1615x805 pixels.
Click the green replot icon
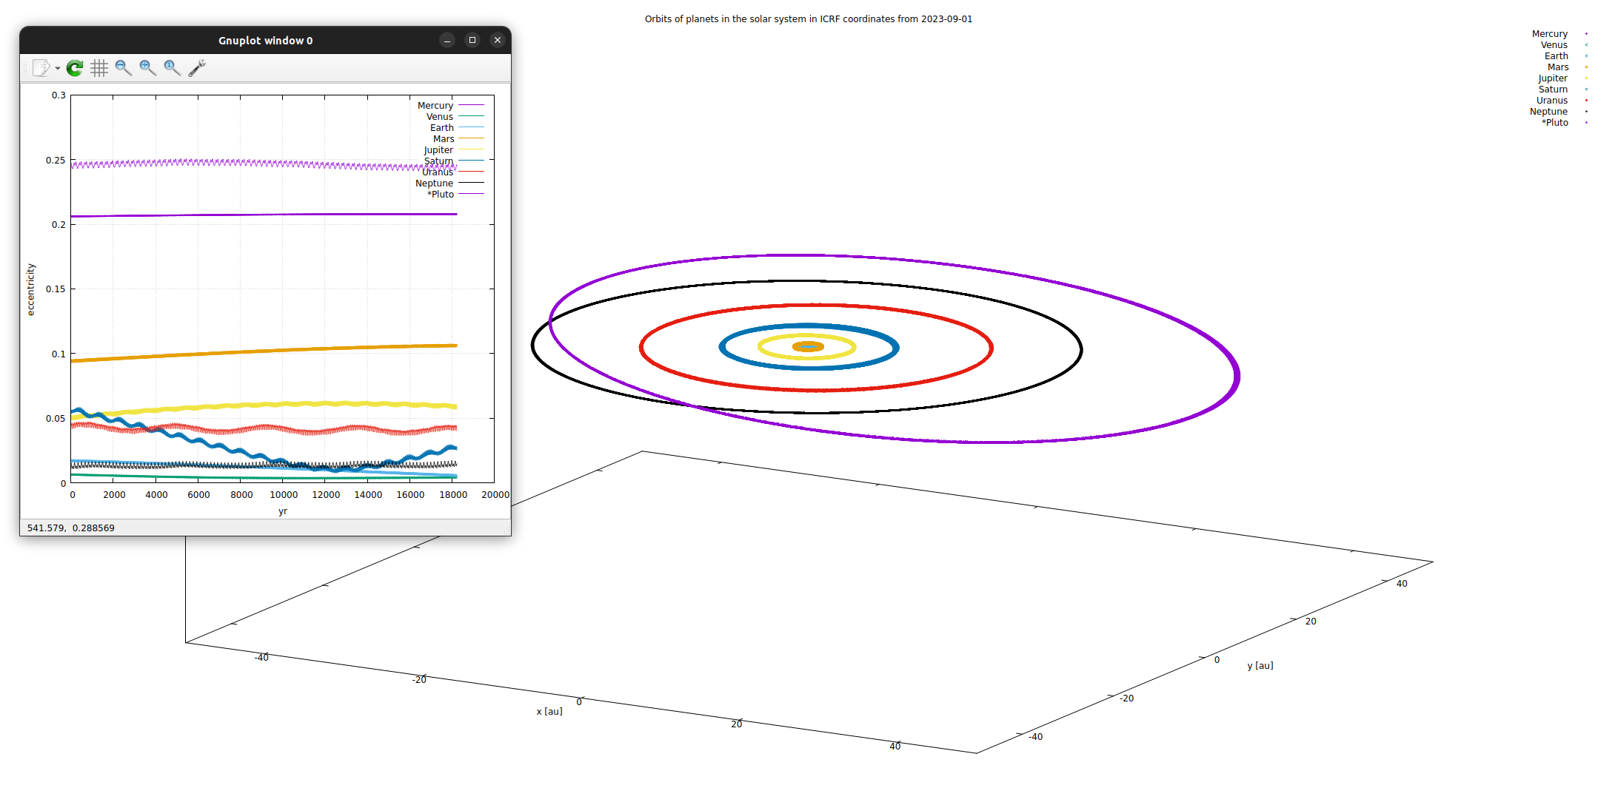[x=75, y=68]
